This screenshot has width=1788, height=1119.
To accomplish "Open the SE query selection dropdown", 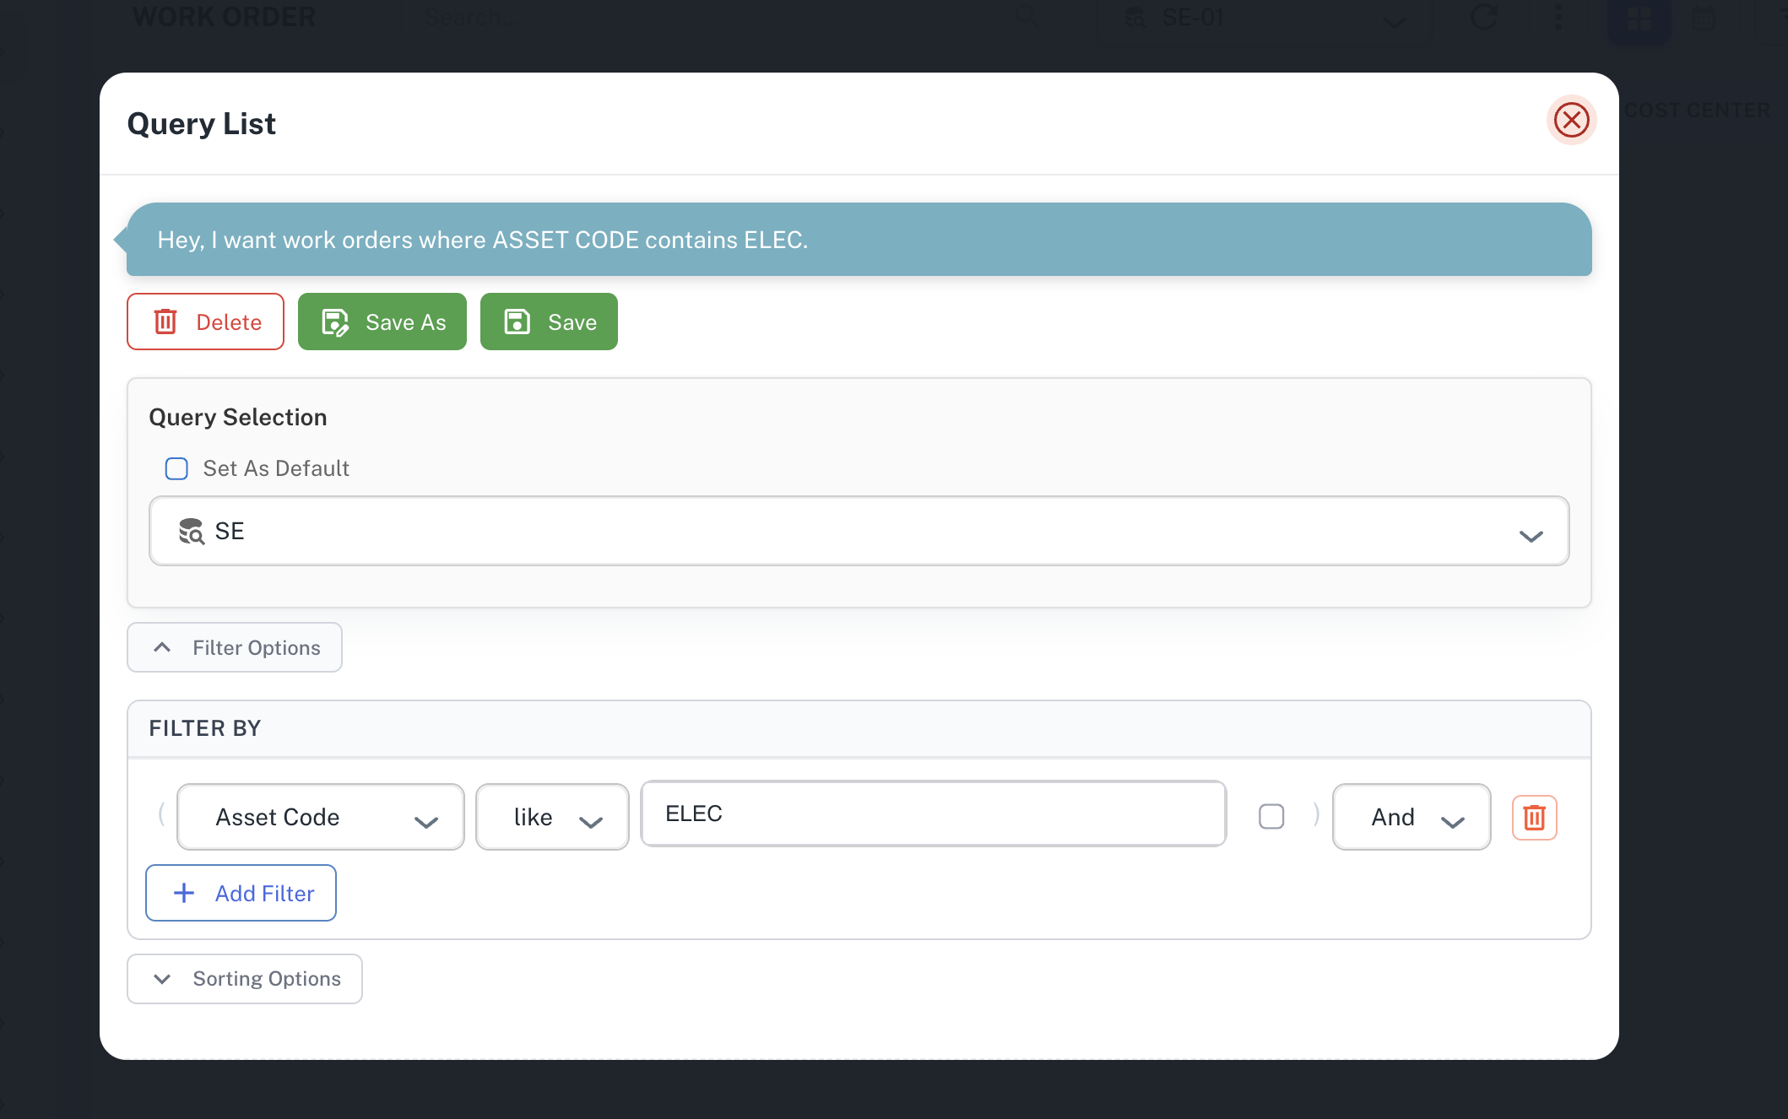I will 859,531.
